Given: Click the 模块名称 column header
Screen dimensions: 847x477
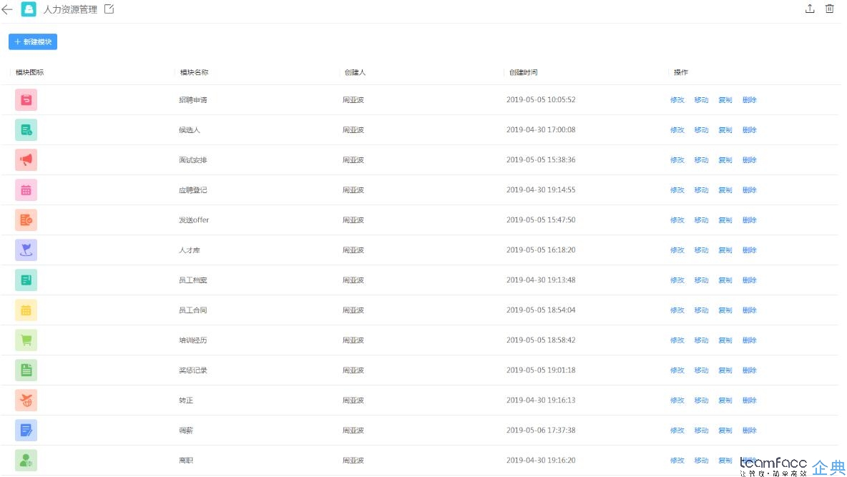Looking at the screenshot, I should coord(194,72).
